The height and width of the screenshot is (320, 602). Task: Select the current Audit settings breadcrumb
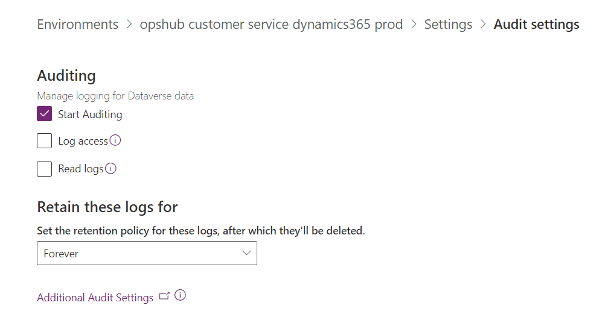coord(536,25)
